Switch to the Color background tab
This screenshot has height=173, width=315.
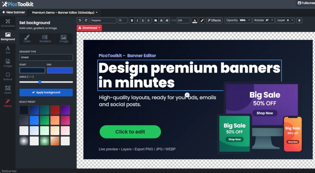[x=27, y=38]
